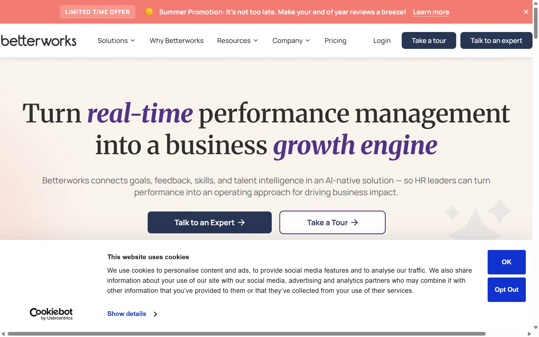Click the 'This website uses cookies' heading

pyautogui.click(x=148, y=257)
